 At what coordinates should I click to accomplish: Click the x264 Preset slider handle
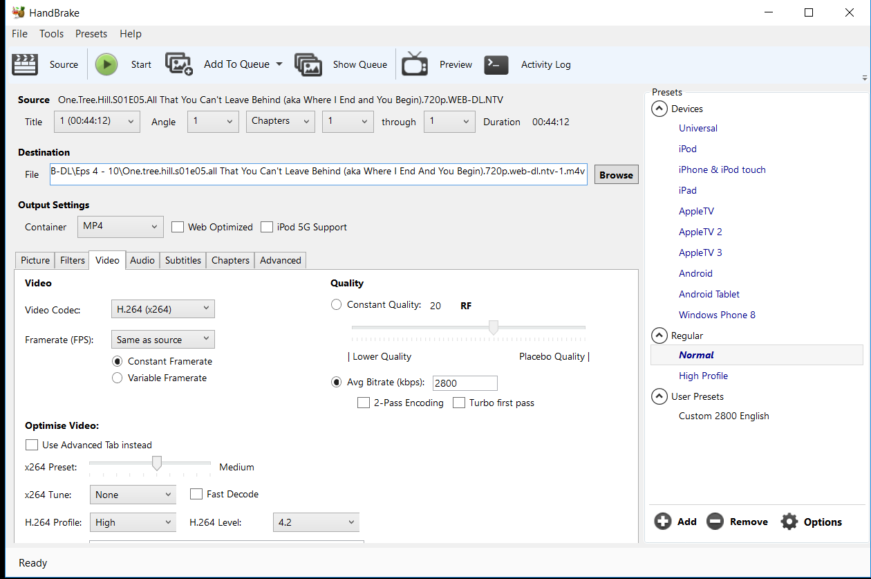[157, 463]
